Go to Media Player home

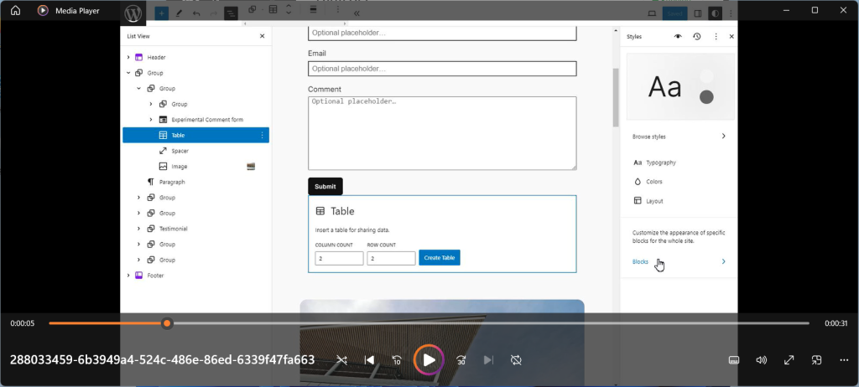pyautogui.click(x=15, y=11)
